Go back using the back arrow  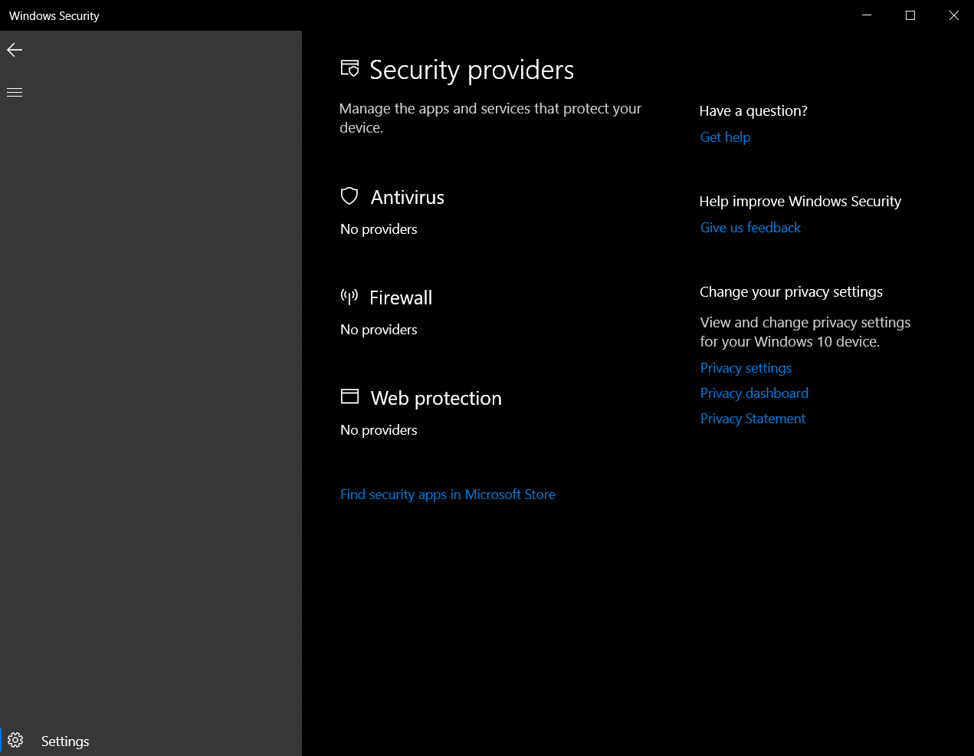click(15, 50)
